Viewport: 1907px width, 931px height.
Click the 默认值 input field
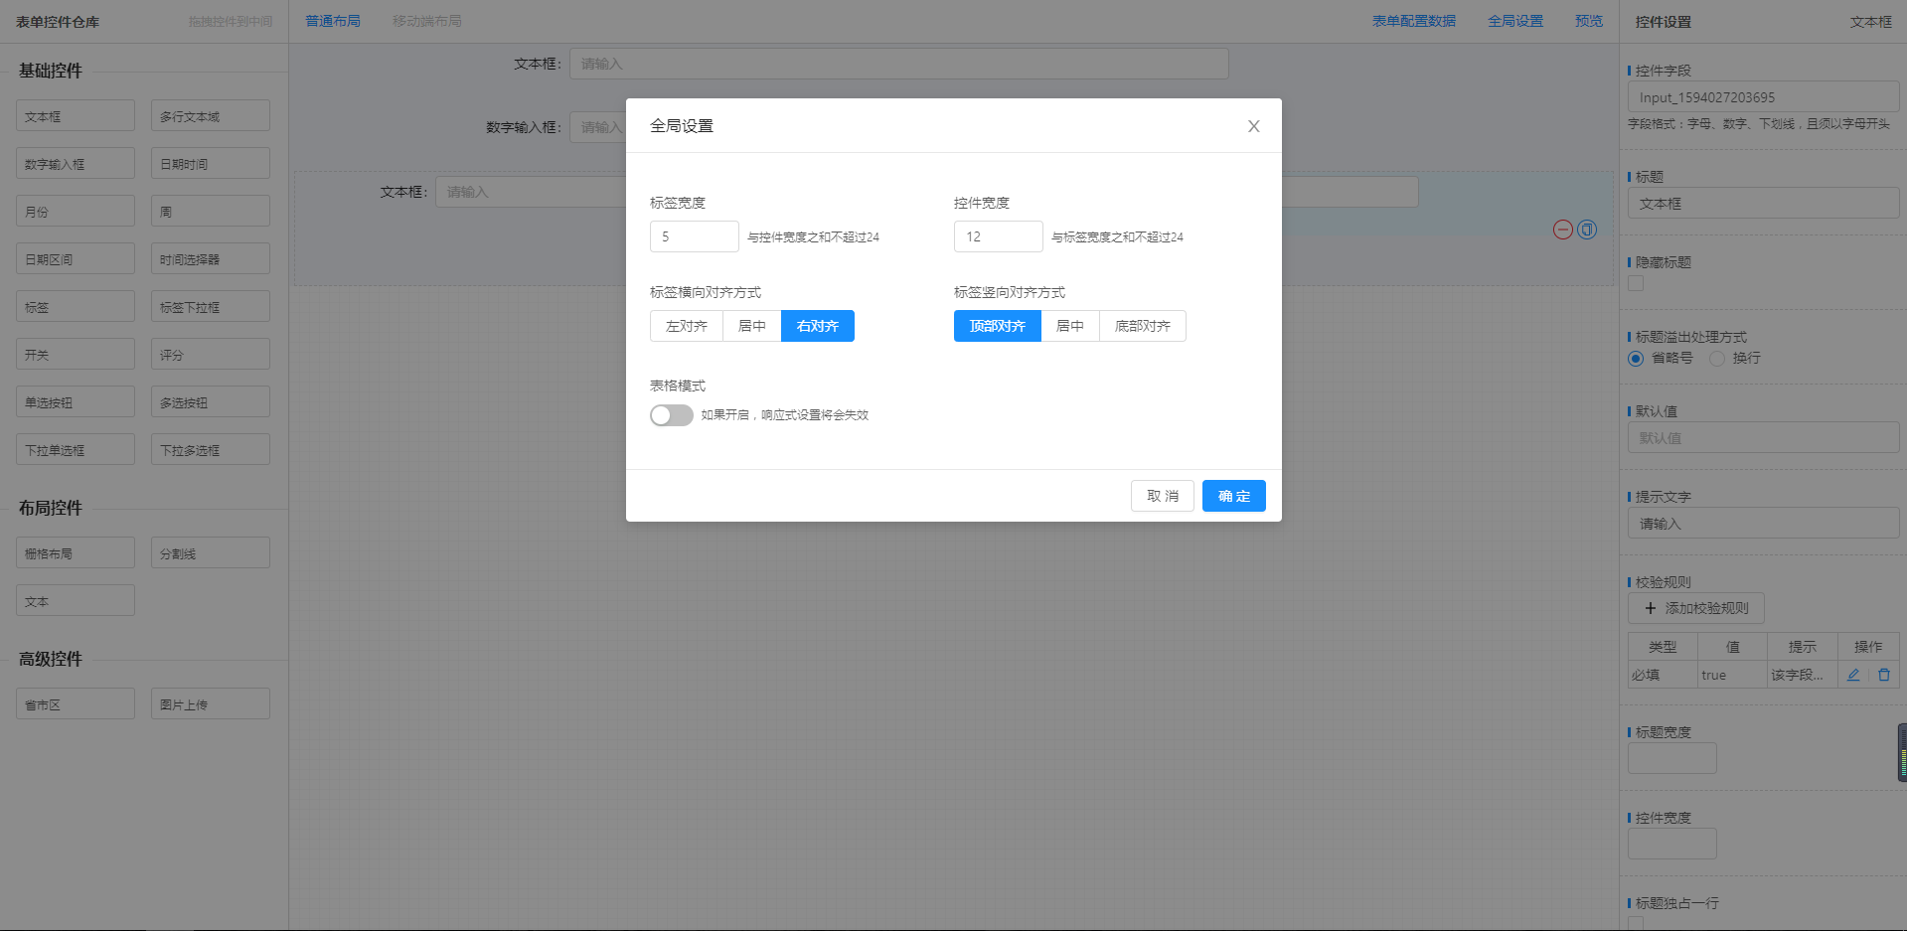(1764, 437)
